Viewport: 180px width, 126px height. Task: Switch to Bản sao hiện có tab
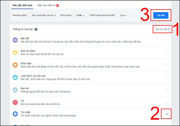tap(48, 5)
